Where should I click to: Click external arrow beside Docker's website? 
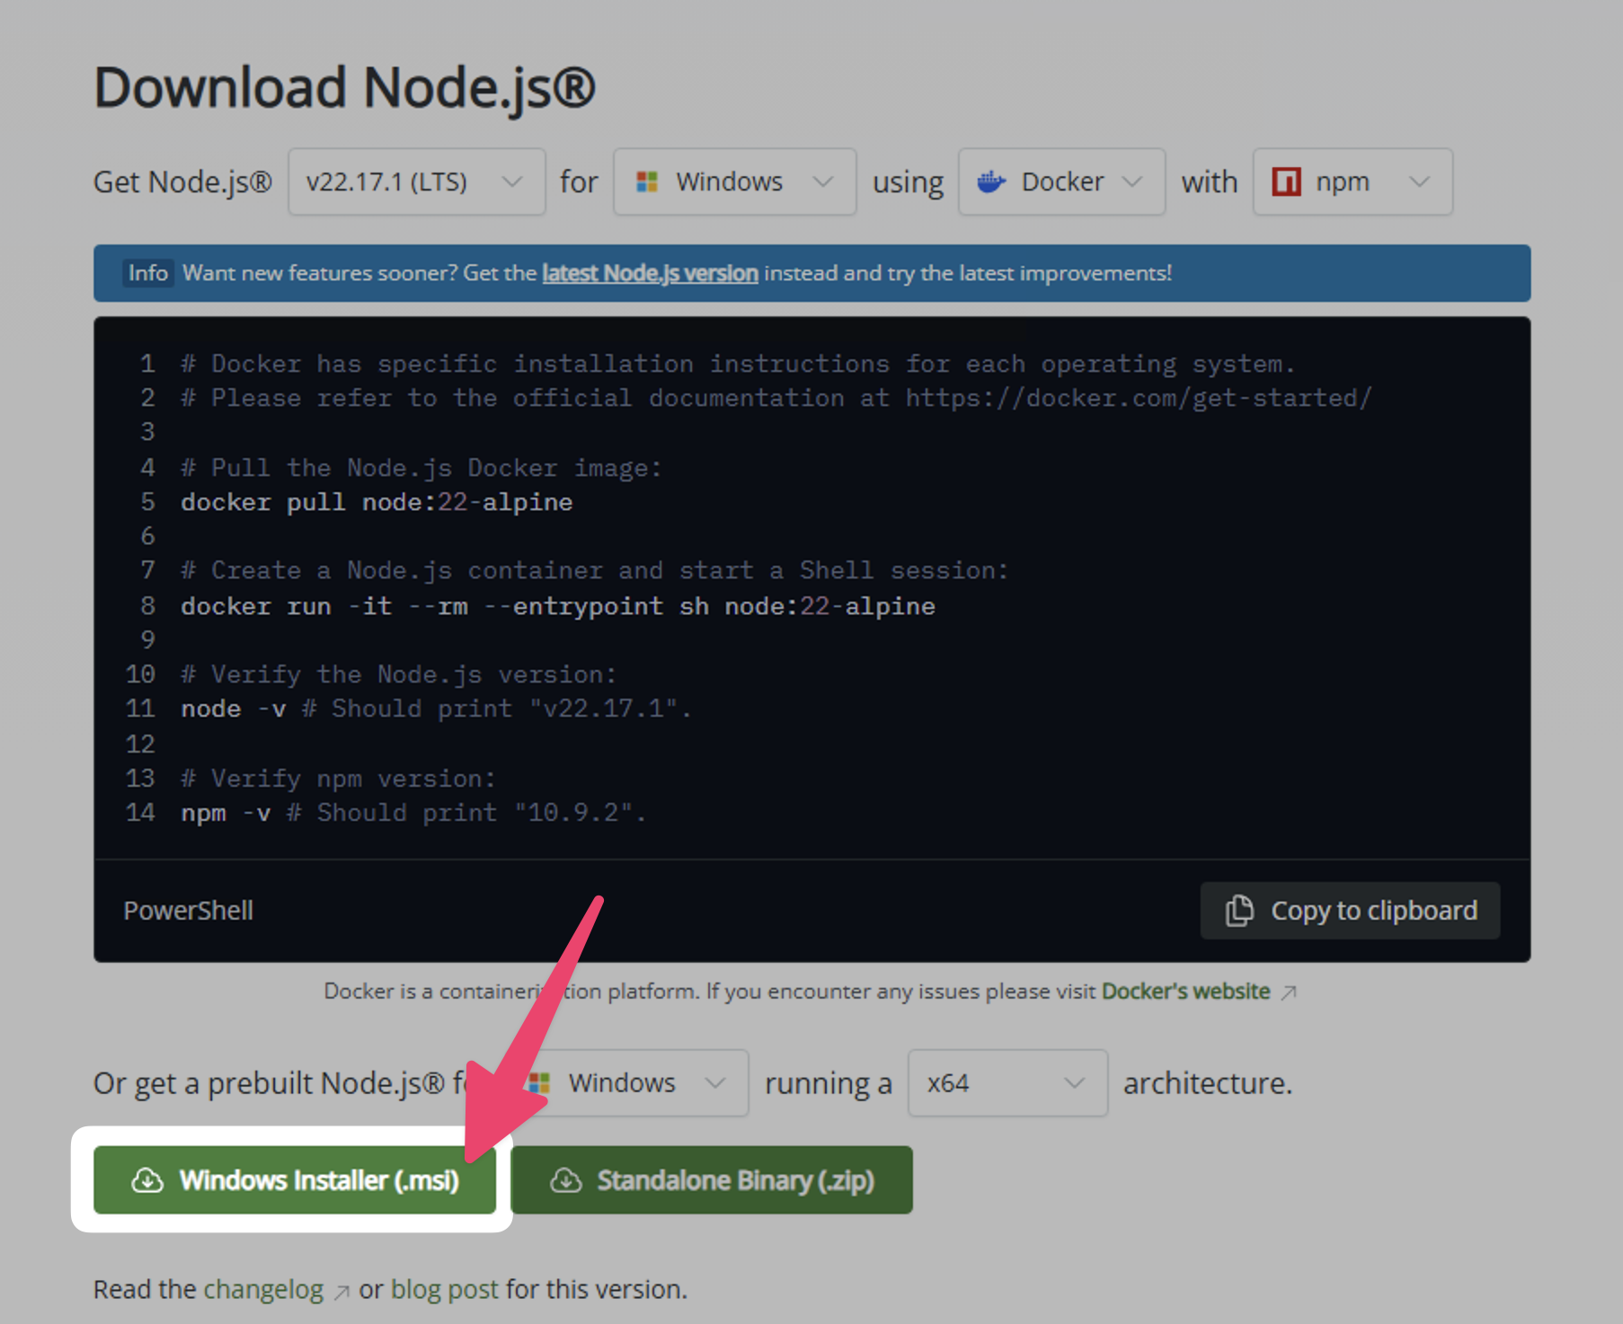click(1289, 993)
